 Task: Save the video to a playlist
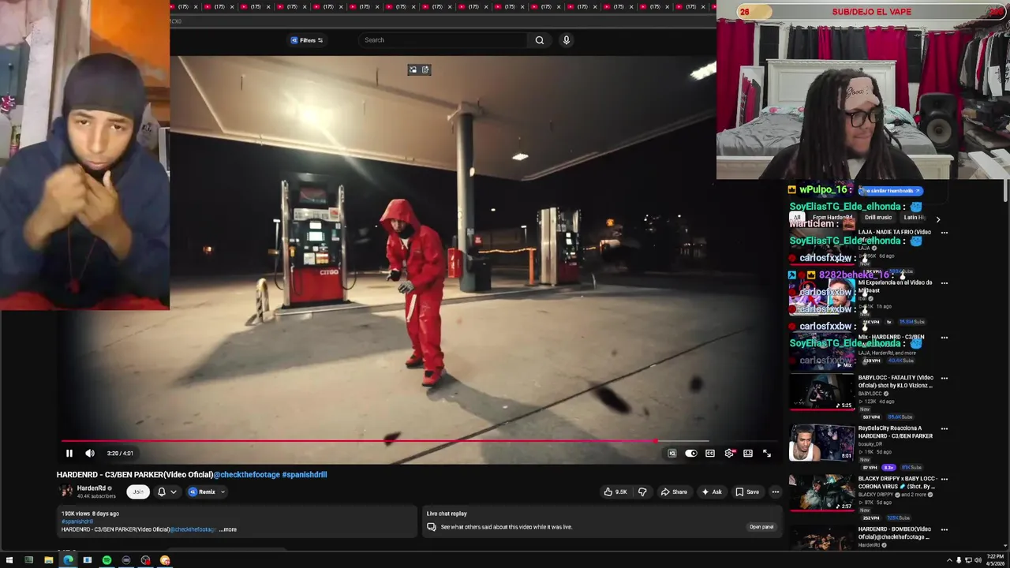pos(747,491)
